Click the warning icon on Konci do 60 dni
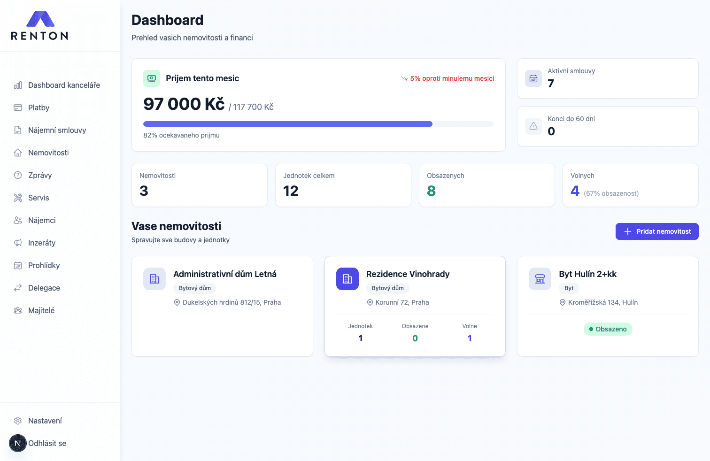Viewport: 710px width, 461px height. (x=533, y=126)
